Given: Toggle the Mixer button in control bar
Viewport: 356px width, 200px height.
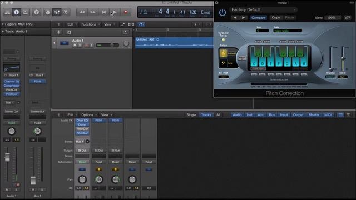Looking at the screenshot, I should pos(57,12).
